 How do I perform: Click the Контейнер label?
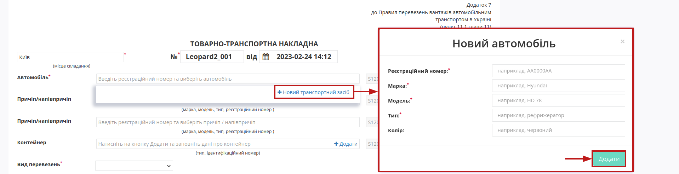tap(32, 143)
